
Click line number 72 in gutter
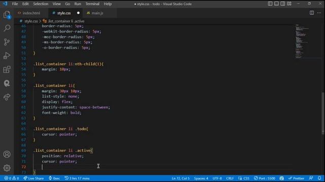(24, 167)
